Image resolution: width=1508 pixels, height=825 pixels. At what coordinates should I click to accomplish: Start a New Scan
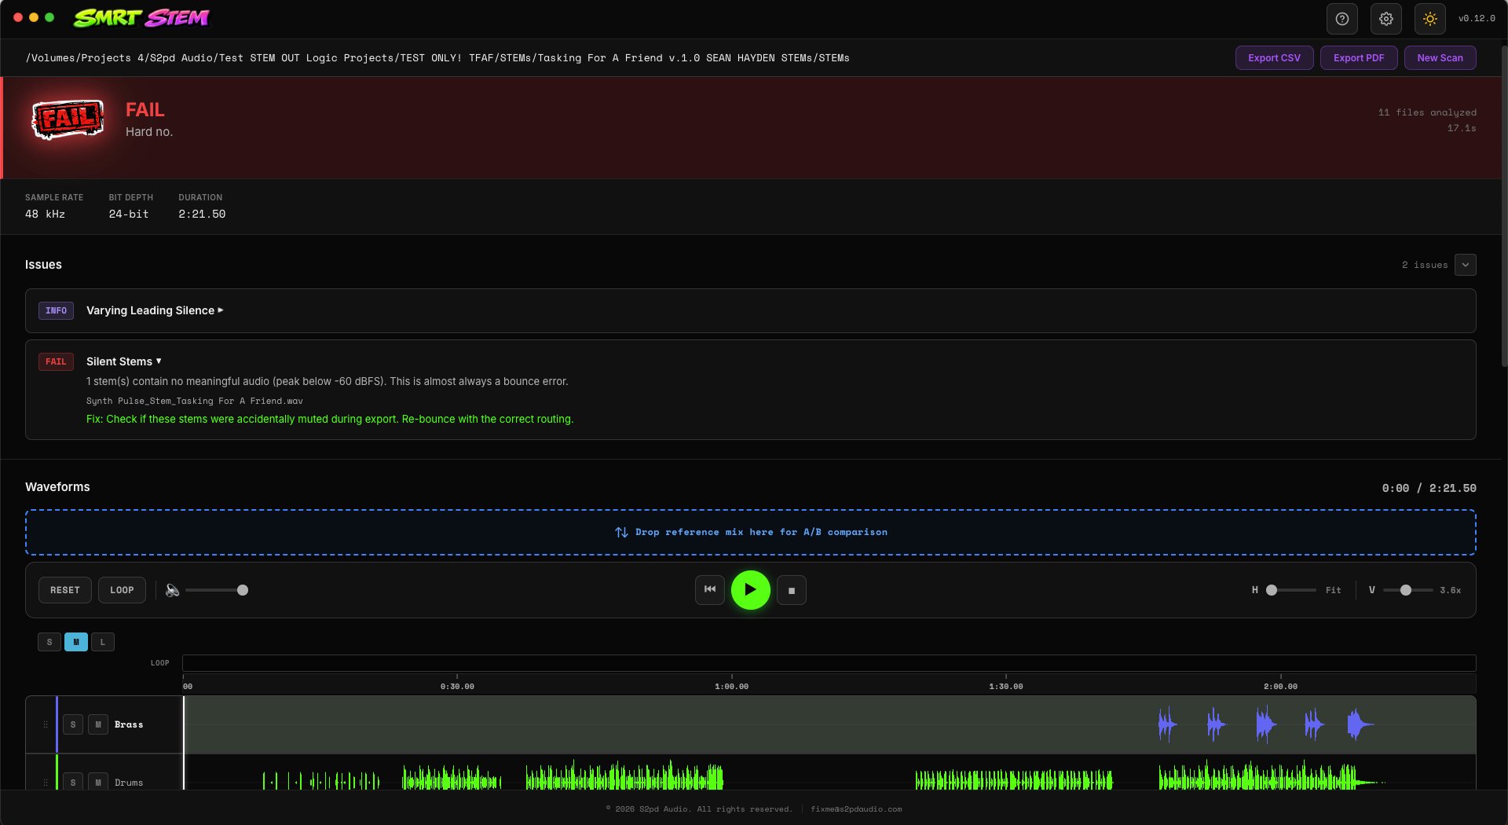coord(1440,58)
